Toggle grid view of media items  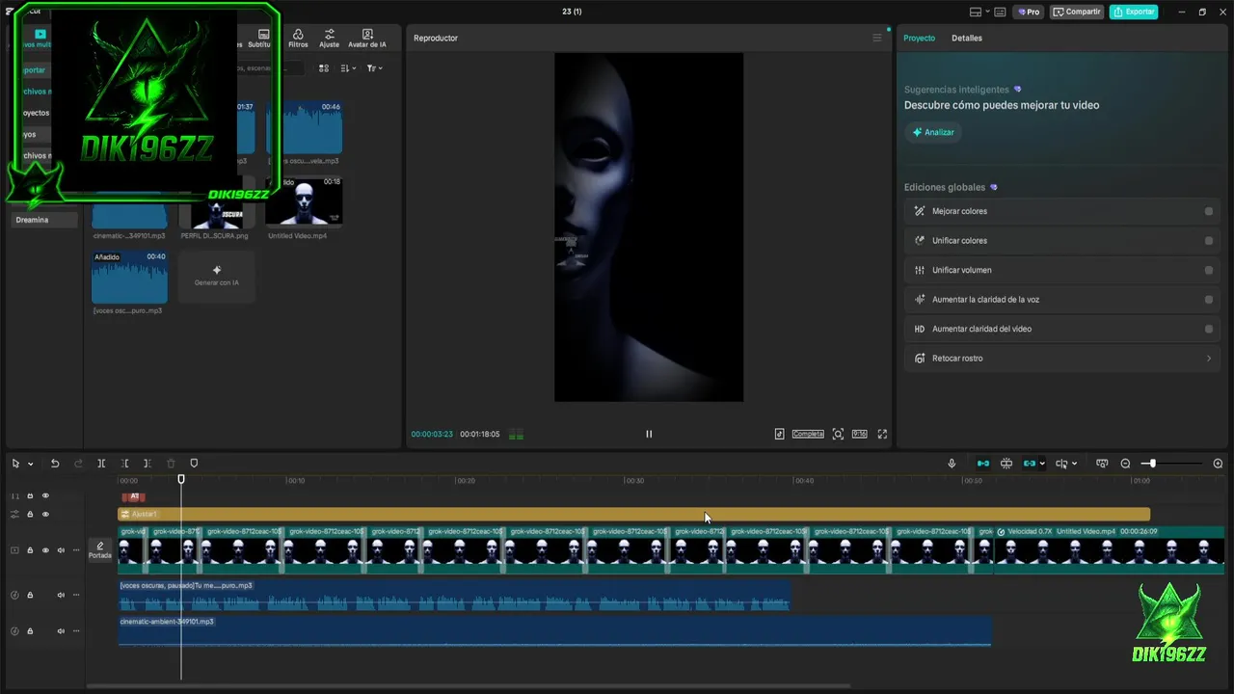tap(324, 68)
